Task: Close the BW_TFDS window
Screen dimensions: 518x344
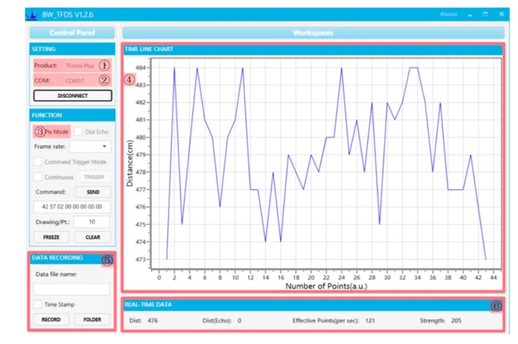Action: (x=501, y=14)
